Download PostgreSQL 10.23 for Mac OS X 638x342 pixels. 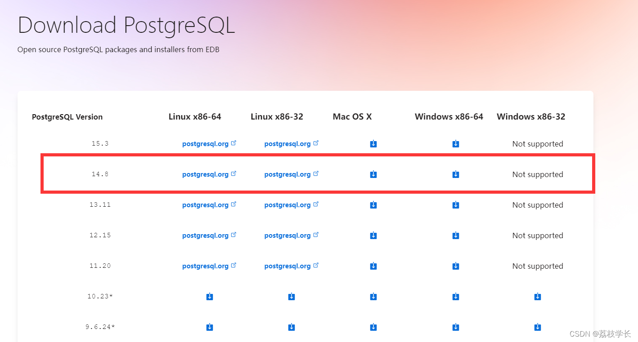373,297
